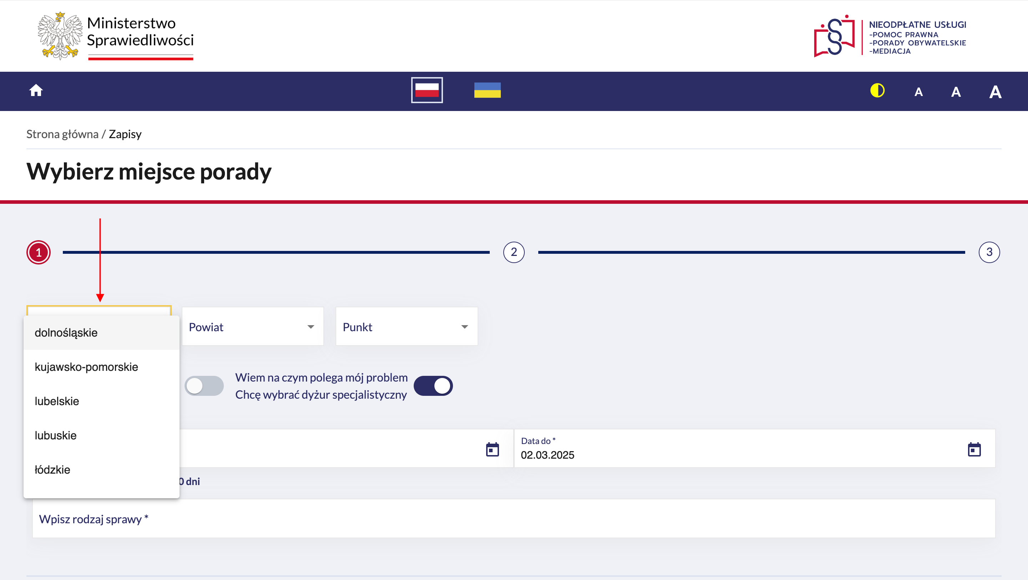1028x580 pixels.
Task: Toggle high contrast mode icon
Action: (x=877, y=91)
